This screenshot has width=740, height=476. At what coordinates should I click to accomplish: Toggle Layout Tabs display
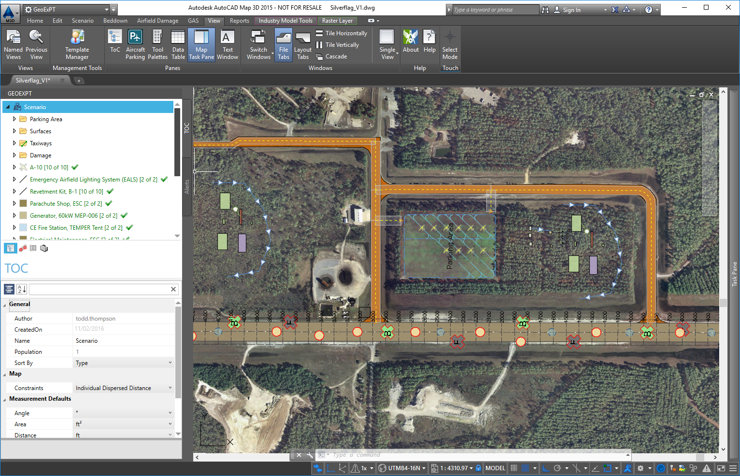303,44
